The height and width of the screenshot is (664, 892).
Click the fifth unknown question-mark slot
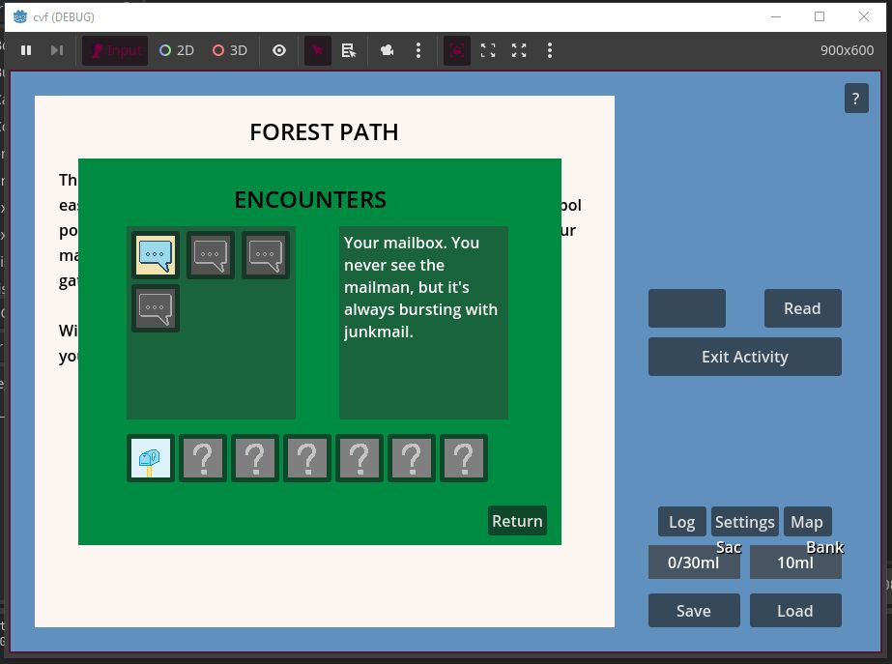pos(412,458)
